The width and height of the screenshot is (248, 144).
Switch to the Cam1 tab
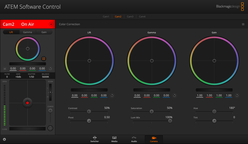[106, 16]
